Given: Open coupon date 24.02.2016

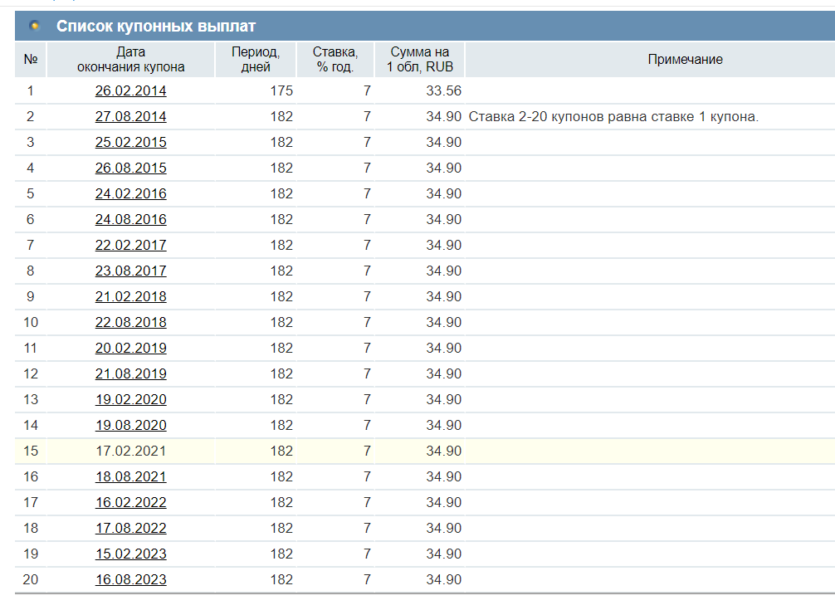Looking at the screenshot, I should [130, 193].
